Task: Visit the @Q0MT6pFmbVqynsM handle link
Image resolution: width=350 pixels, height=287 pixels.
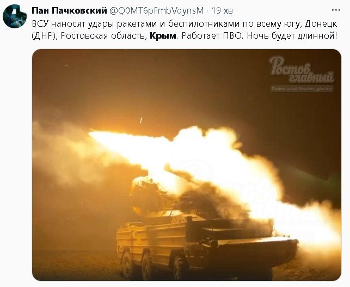Action: coord(156,10)
